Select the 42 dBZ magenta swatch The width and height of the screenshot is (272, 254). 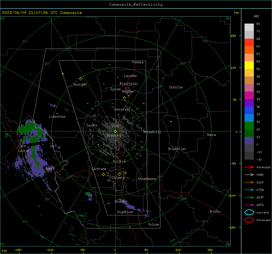249,95
